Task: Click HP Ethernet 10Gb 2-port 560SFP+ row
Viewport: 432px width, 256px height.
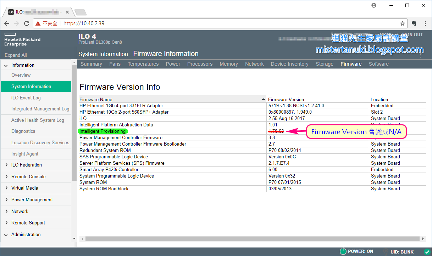Action: tap(253, 112)
